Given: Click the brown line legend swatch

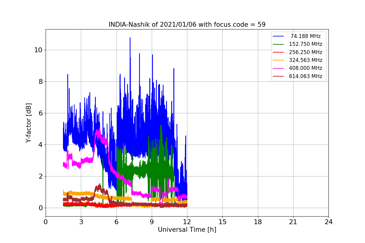Looking at the screenshot, I should coord(279,77).
